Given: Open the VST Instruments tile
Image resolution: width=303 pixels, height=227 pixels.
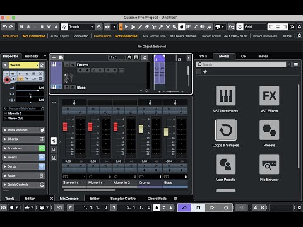Looking at the screenshot, I should click(225, 96).
